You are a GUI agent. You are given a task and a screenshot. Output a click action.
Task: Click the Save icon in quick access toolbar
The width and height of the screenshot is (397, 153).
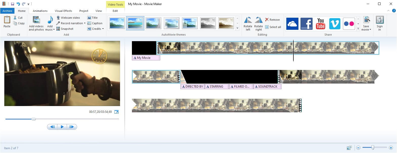(12, 4)
